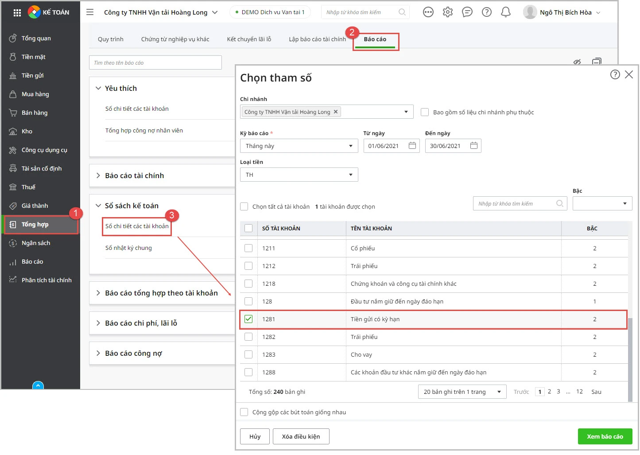Open Thuế in sidebar
The width and height of the screenshot is (640, 455).
[x=28, y=187]
